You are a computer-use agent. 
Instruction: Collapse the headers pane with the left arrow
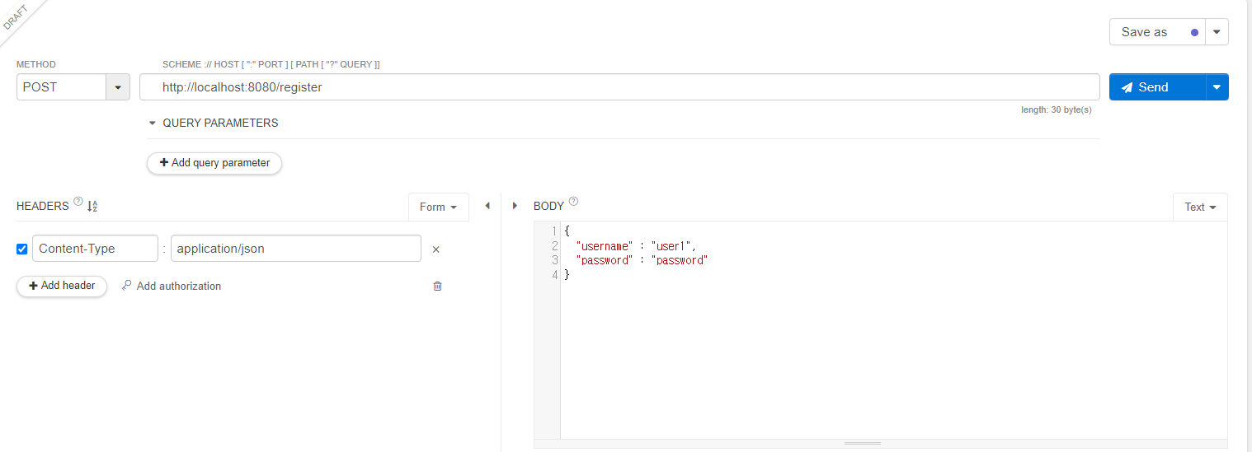(x=487, y=206)
